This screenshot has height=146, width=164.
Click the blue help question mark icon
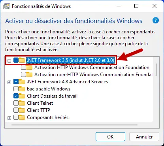pyautogui.click(x=156, y=21)
